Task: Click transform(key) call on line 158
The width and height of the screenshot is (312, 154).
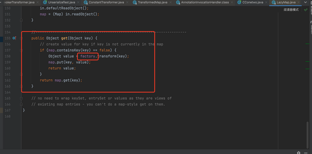Action: [112, 56]
